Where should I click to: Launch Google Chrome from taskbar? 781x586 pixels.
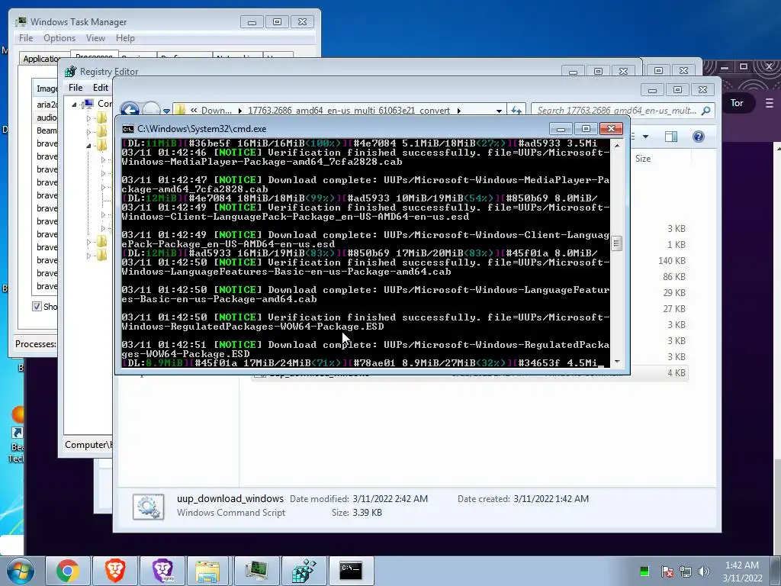point(68,571)
